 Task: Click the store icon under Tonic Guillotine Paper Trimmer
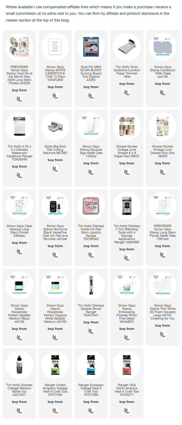(x=127, y=92)
